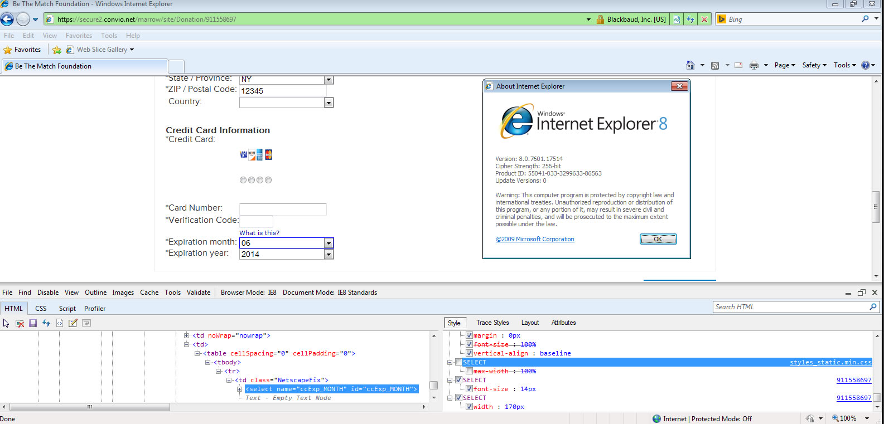Expand the select ccExp_MONTH node

[x=240, y=389]
